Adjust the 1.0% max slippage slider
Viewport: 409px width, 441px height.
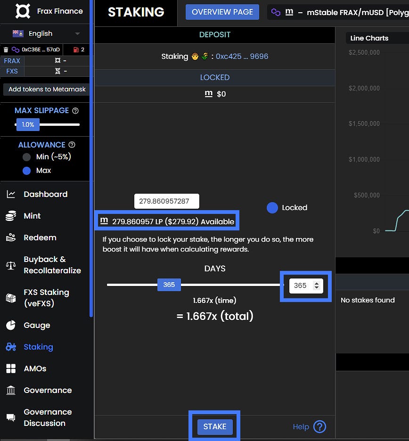pos(28,124)
